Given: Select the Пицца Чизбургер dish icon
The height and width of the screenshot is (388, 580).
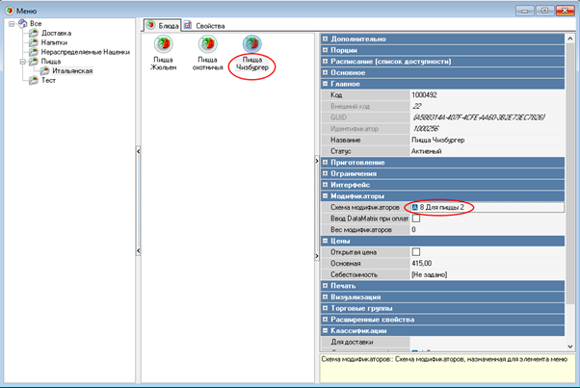Looking at the screenshot, I should pyautogui.click(x=251, y=45).
